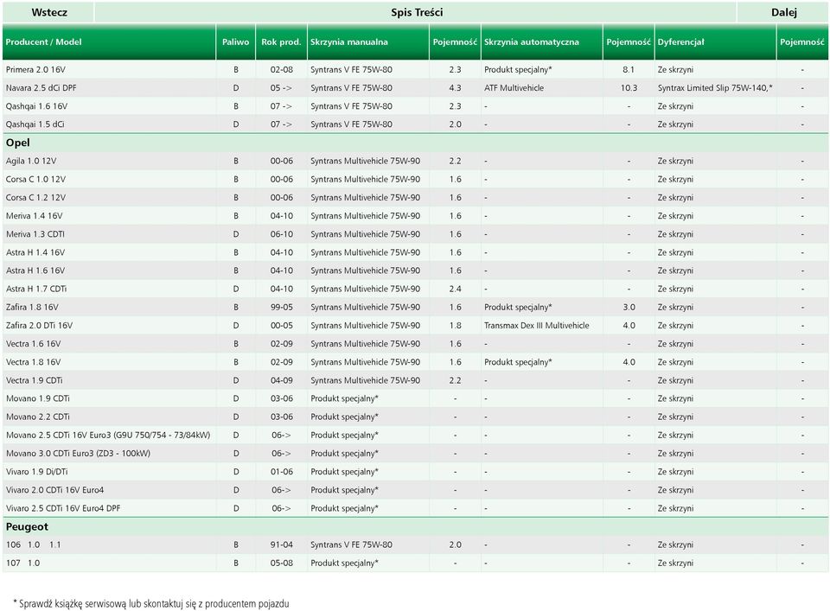Click the 1.8 capacity in Zafira 2.0 row
Image resolution: width=830 pixels, height=611 pixels.
pyautogui.click(x=456, y=325)
